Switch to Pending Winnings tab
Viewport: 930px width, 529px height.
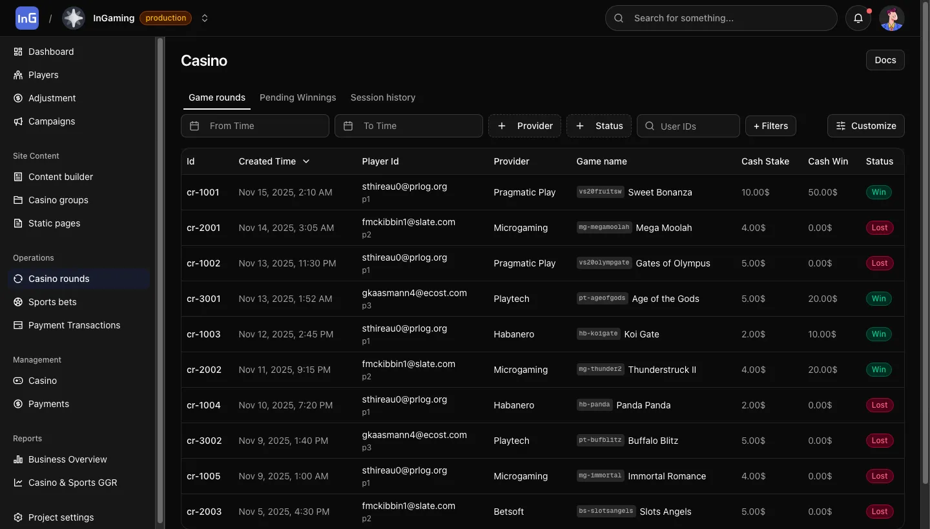click(298, 97)
